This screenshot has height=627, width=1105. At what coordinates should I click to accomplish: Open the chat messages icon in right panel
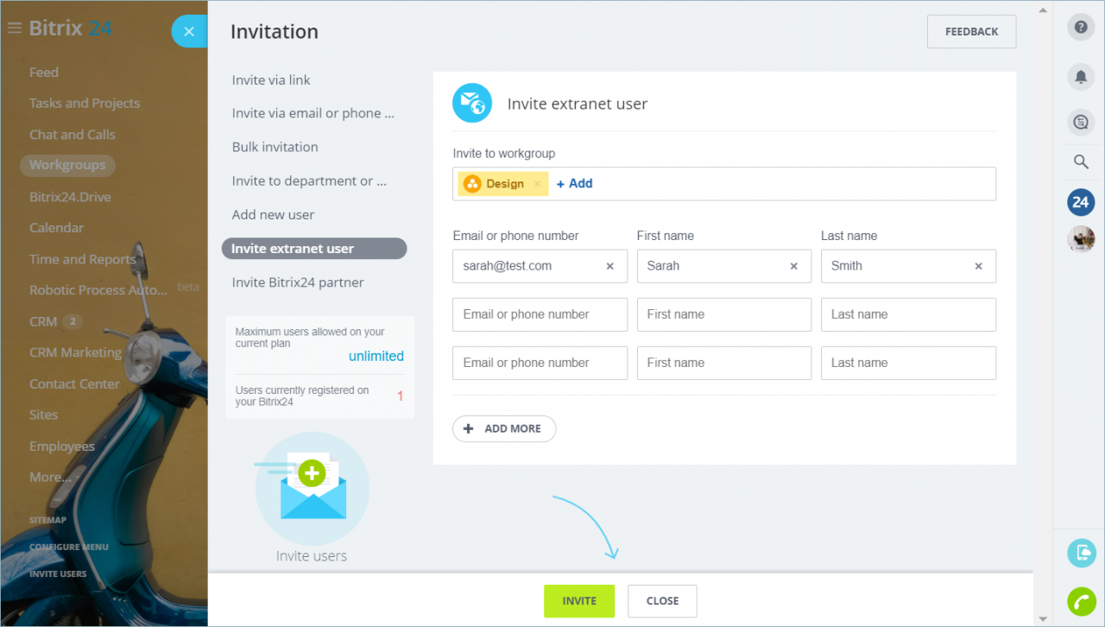tap(1081, 123)
